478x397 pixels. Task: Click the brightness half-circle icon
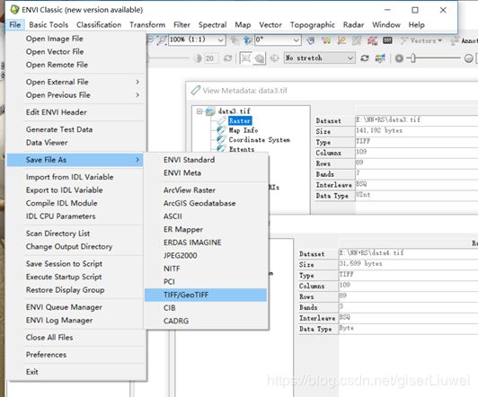coord(198,57)
